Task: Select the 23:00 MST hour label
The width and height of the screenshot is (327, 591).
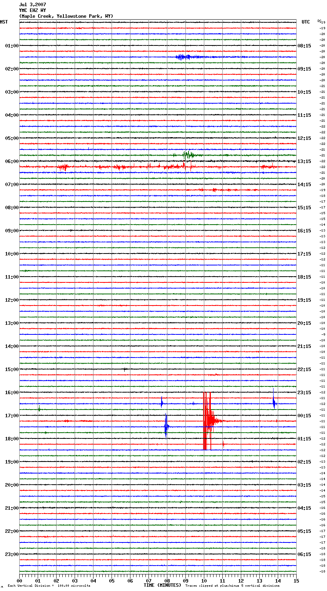Action: (x=12, y=554)
